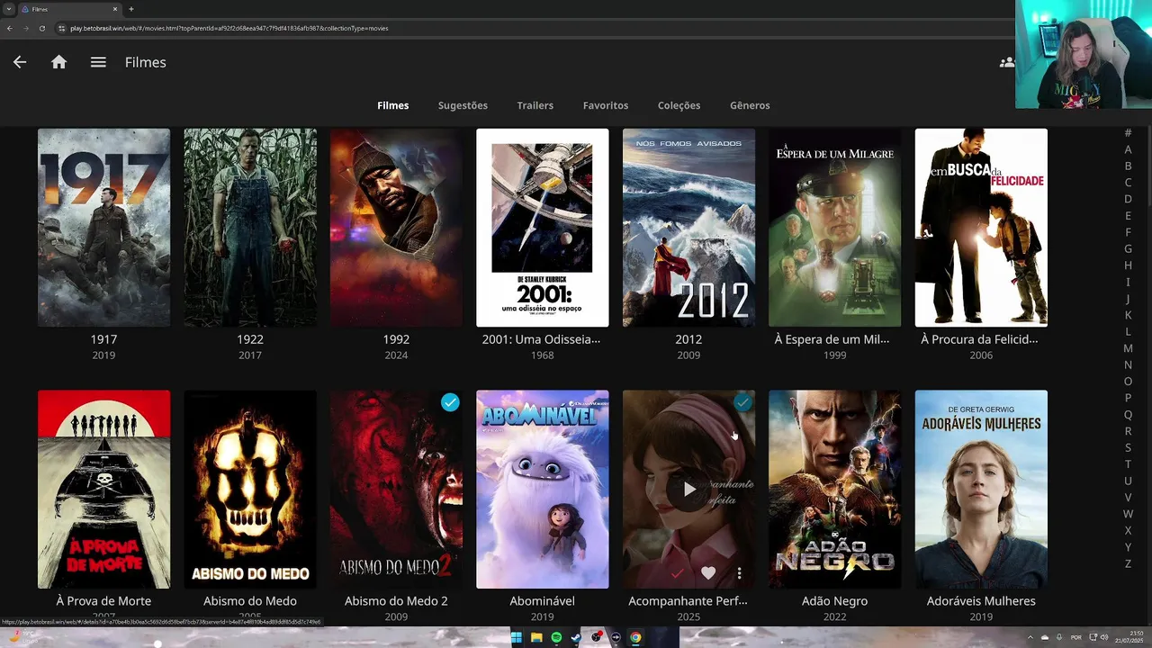Open Spotify from the taskbar
This screenshot has width=1152, height=648.
(x=556, y=637)
